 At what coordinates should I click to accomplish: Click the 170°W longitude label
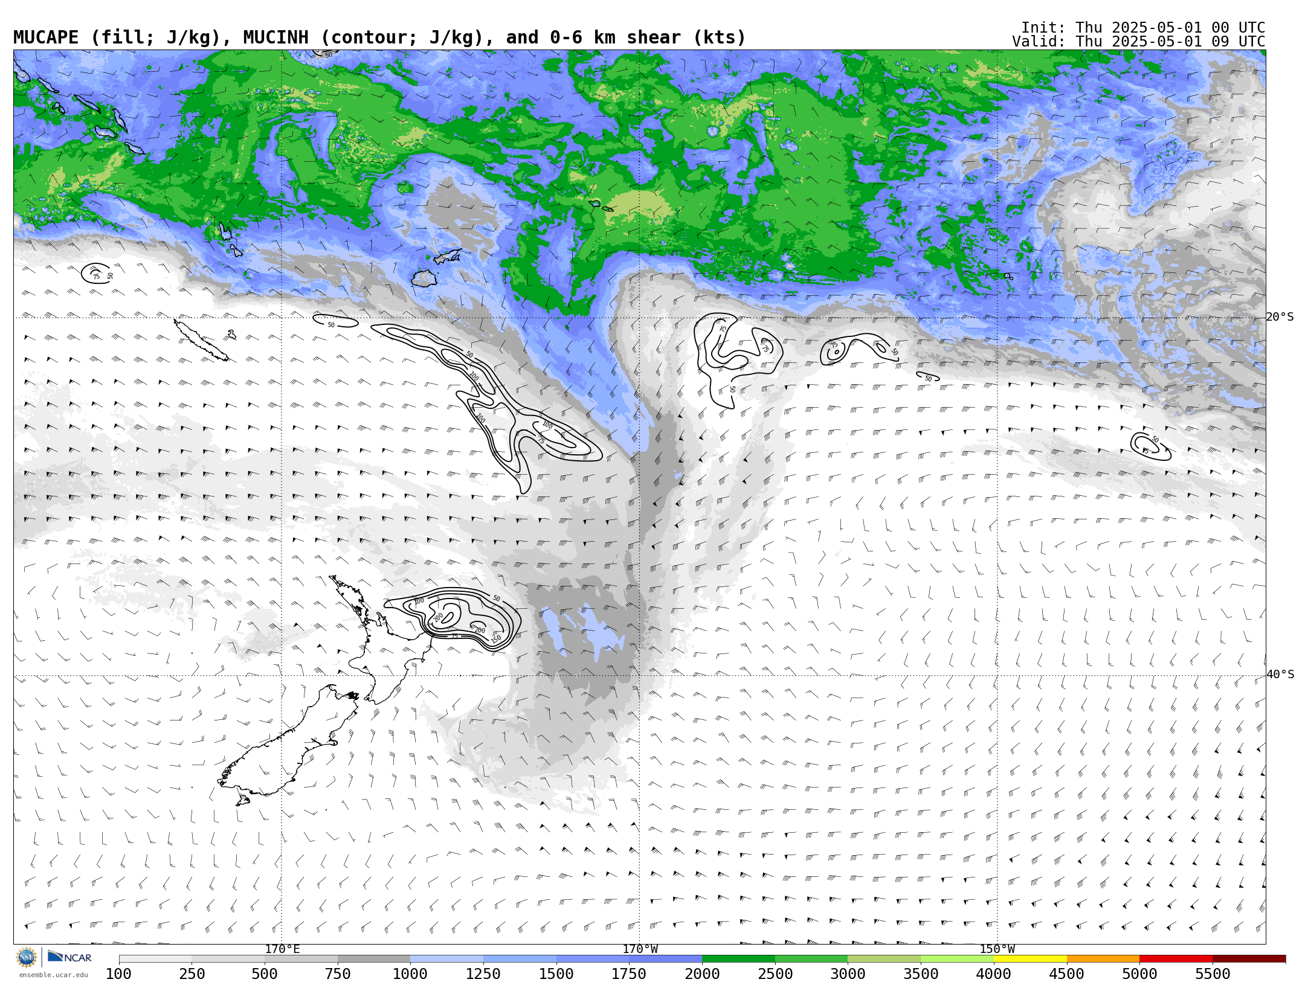pyautogui.click(x=640, y=949)
